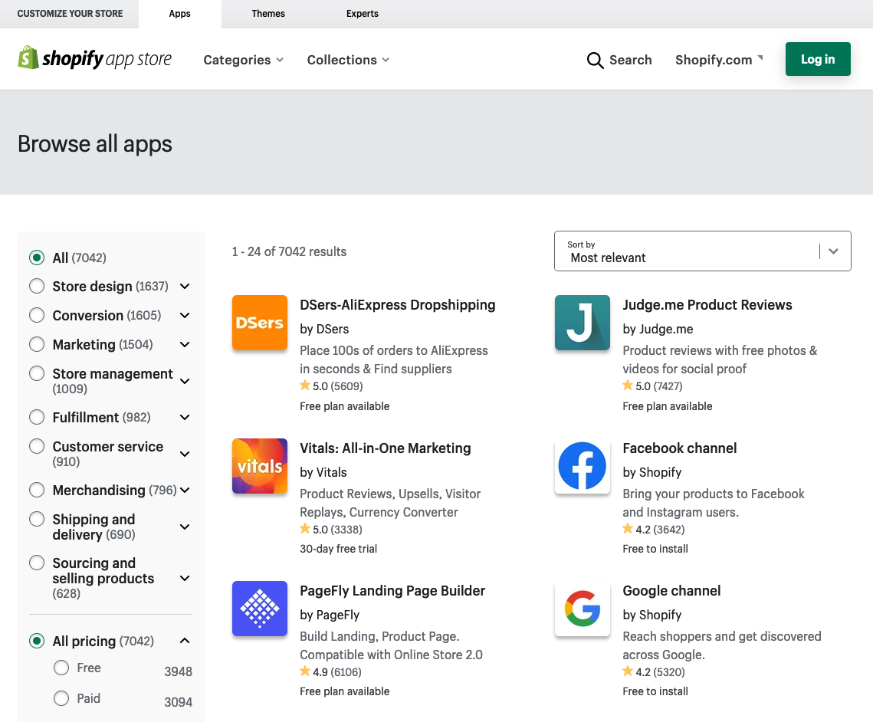Open Vitals: All-in-One Marketing title

[386, 448]
